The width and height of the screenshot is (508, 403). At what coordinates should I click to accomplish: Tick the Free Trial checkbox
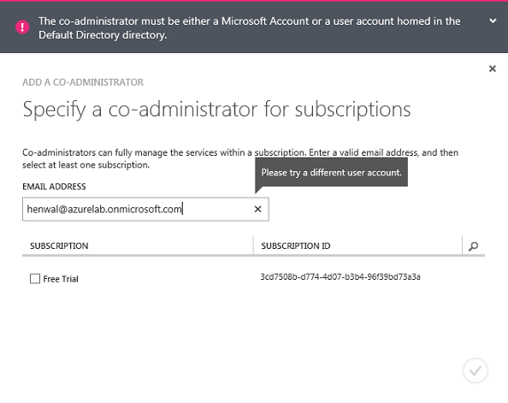35,278
